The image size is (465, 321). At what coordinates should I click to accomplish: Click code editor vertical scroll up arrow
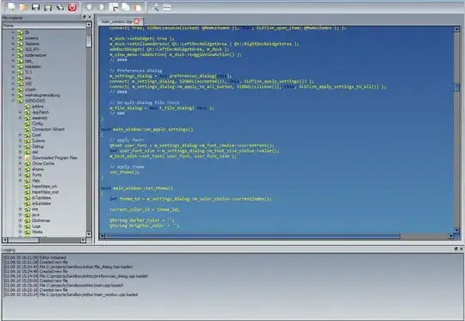click(x=456, y=29)
